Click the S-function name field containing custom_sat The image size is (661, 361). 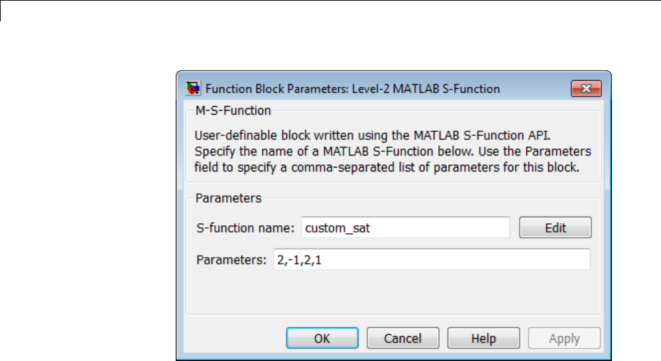click(x=404, y=228)
